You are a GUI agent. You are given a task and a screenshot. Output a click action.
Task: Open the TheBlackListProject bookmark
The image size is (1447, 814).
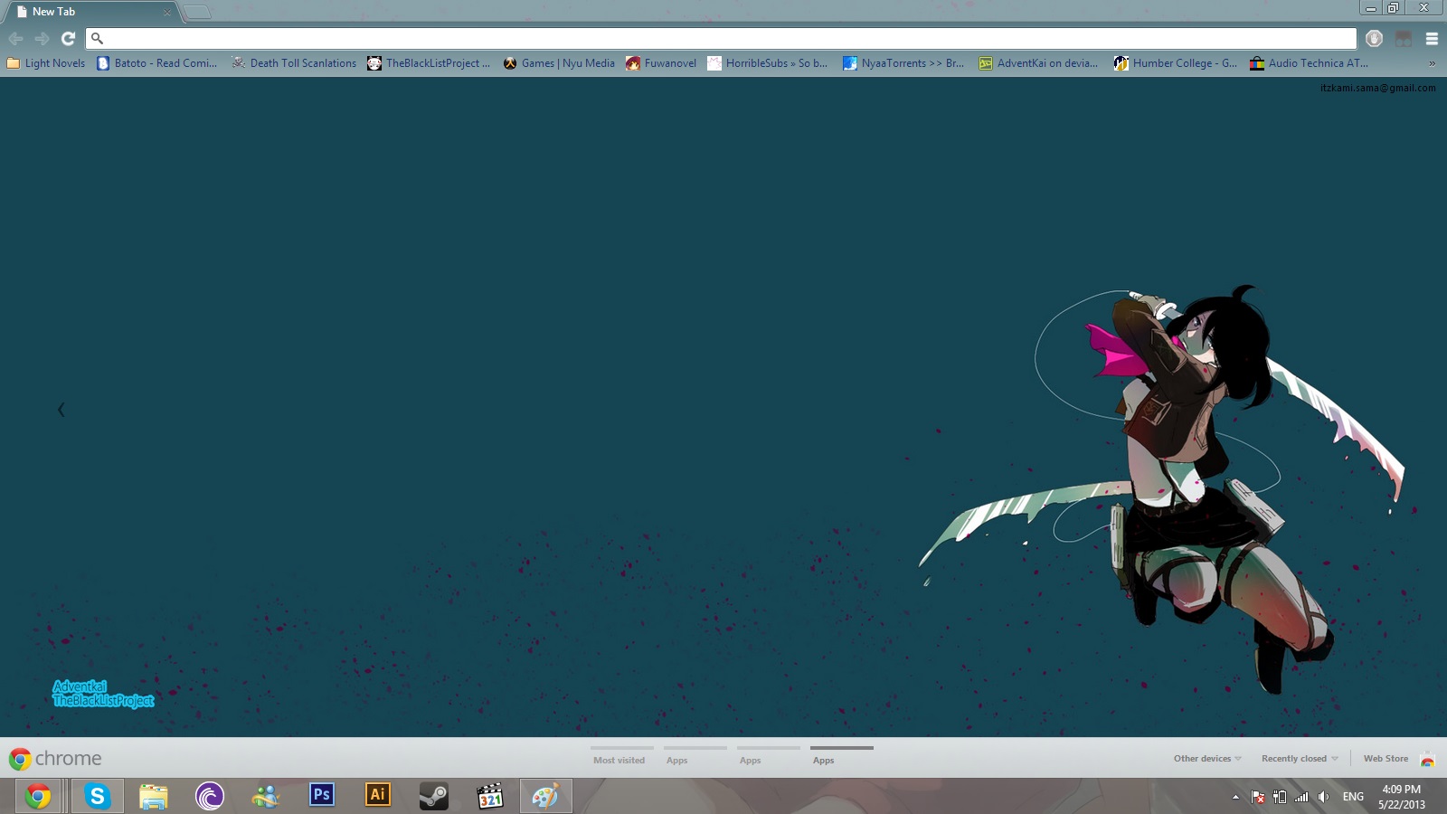point(429,63)
